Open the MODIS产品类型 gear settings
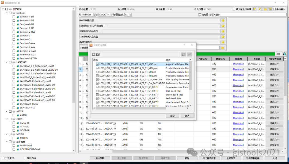289x164 pixels. 223,20
